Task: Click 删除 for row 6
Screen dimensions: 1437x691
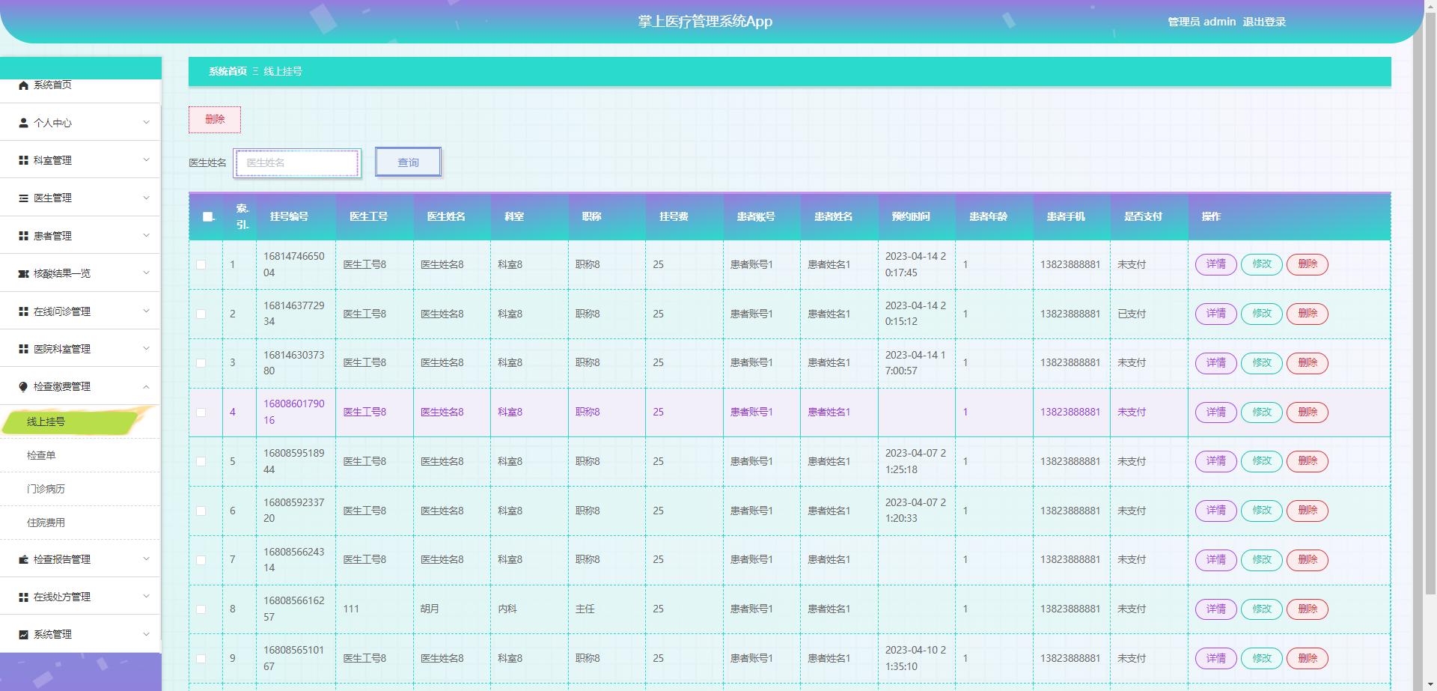Action: [x=1308, y=511]
